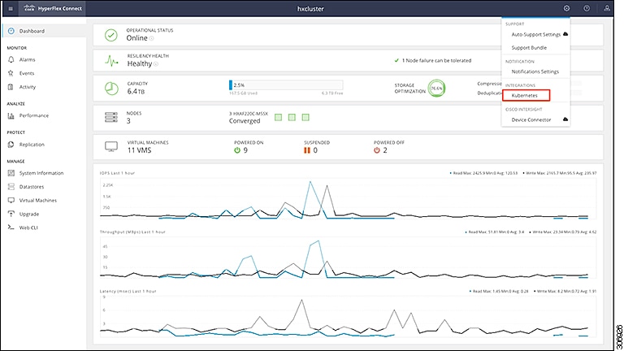624x351 pixels.
Task: Click the Upgrade icon in sidebar
Action: (11, 214)
